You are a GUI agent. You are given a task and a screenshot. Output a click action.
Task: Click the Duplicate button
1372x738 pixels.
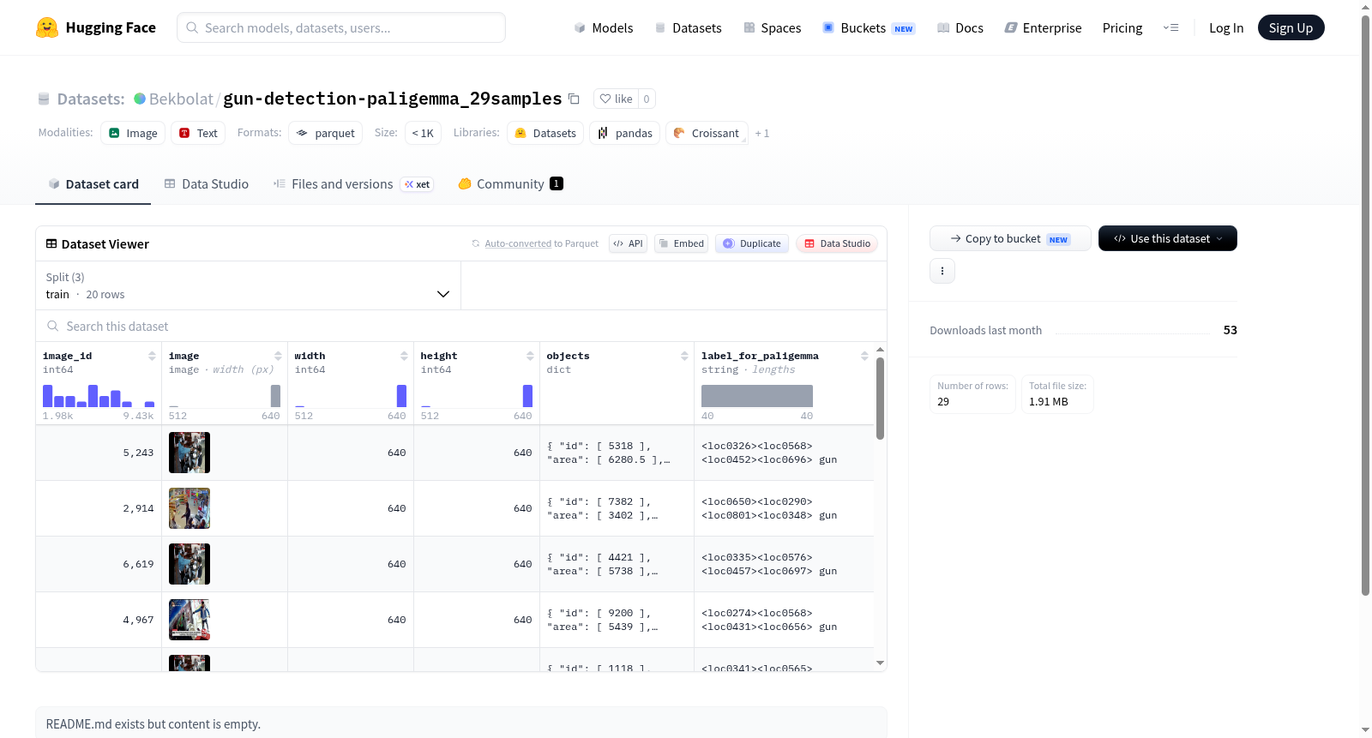coord(752,243)
